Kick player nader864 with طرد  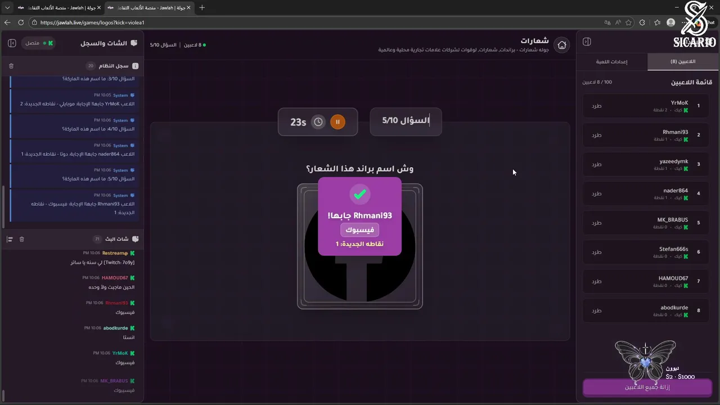[x=596, y=193]
